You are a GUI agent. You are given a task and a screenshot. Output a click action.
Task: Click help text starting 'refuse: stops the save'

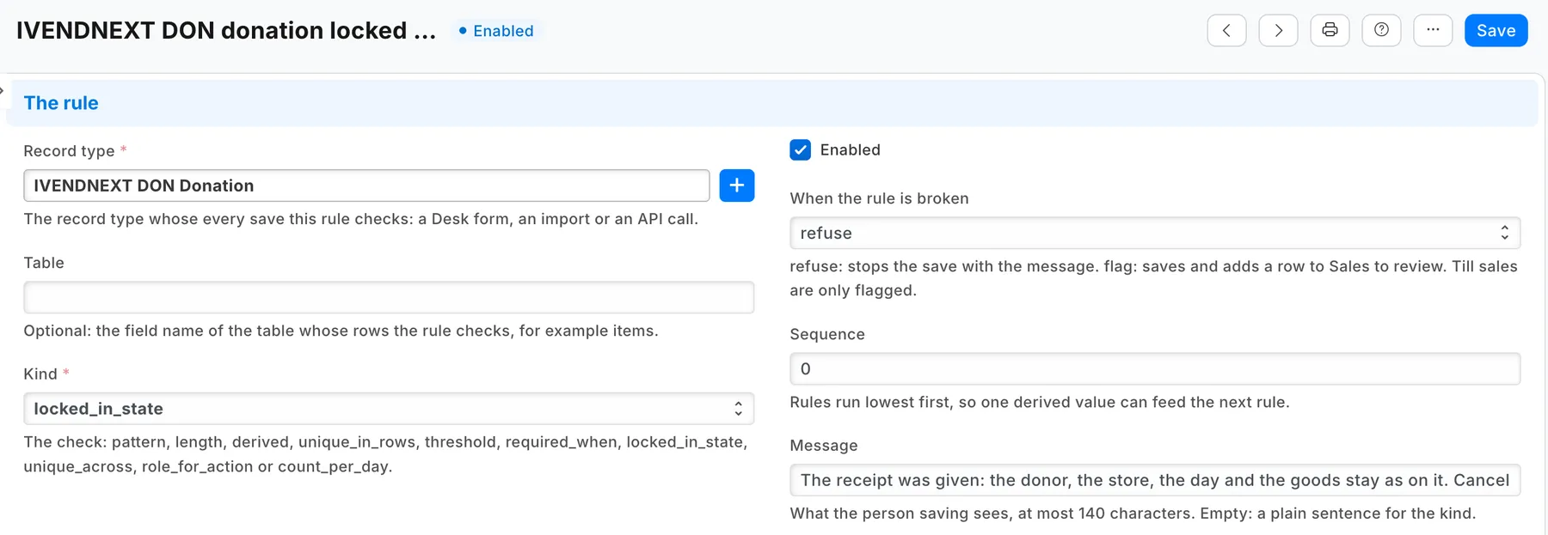pyautogui.click(x=1153, y=278)
